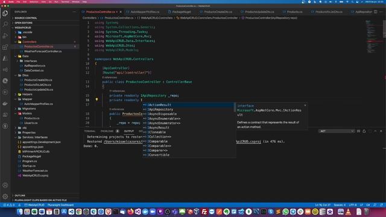Clear the output panel icon
This screenshot has width=386, height=217.
358,131
